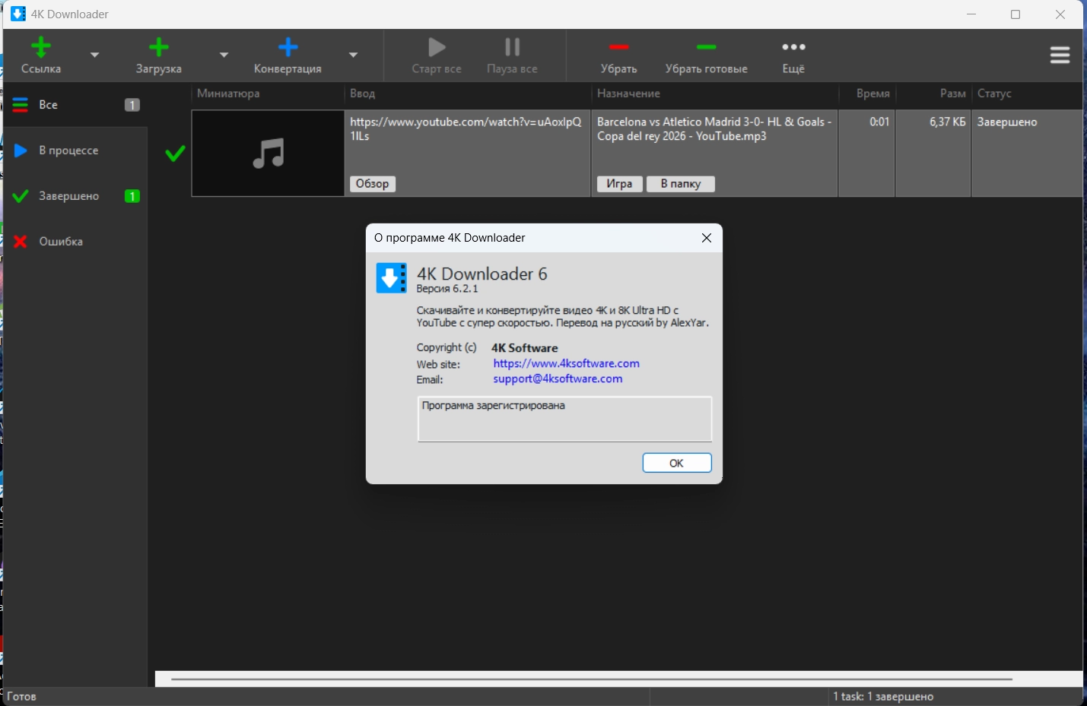Click the 4K Software copyright text

pyautogui.click(x=525, y=348)
